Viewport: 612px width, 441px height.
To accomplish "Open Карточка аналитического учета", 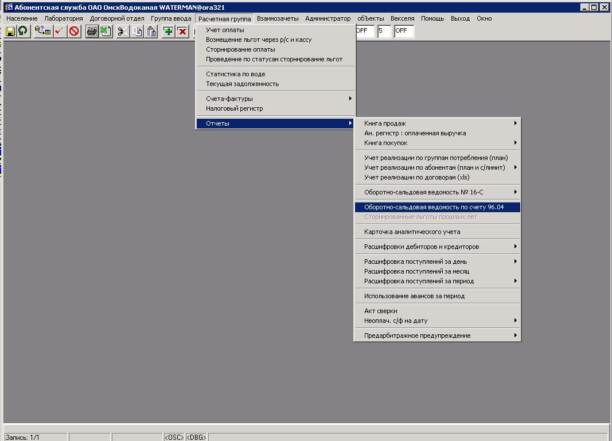I will coord(412,232).
